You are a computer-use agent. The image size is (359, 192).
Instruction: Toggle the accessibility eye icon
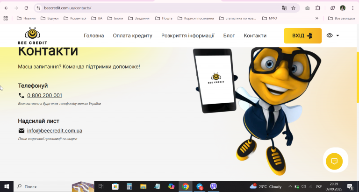330,36
